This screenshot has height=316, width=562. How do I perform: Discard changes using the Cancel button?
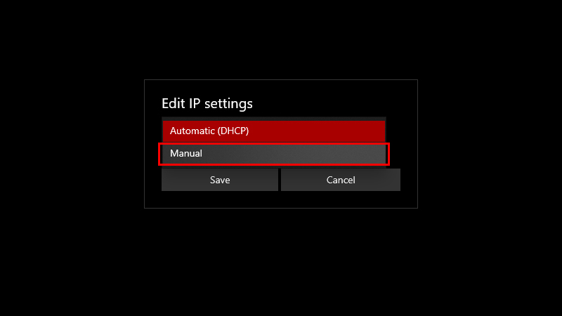pos(341,180)
